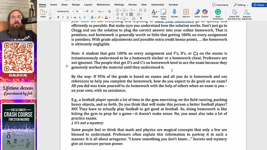Go to the References tab
This screenshot has height=150, width=267.
pyautogui.click(x=103, y=5)
